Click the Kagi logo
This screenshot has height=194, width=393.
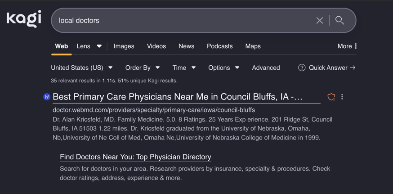(x=24, y=19)
